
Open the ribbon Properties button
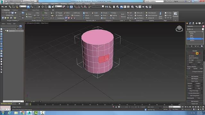click(x=175, y=14)
